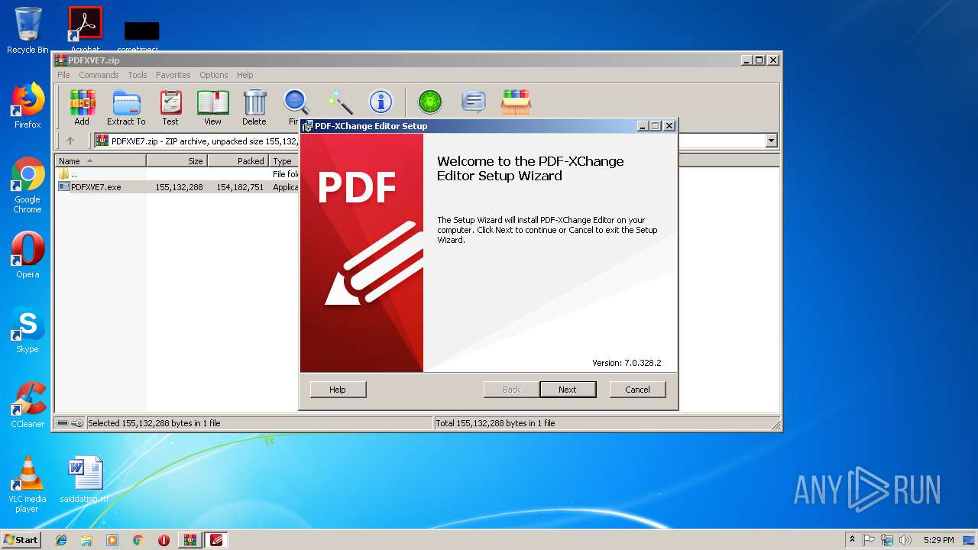Select the Opera desktop shortcut
Viewport: 978px width, 550px height.
pos(28,255)
